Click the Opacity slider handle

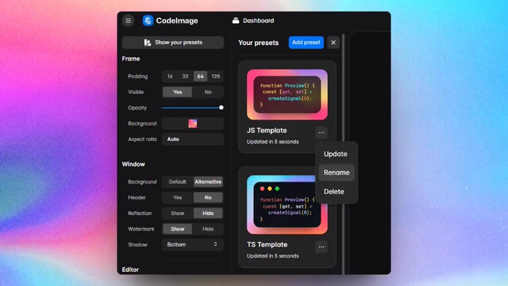point(221,108)
